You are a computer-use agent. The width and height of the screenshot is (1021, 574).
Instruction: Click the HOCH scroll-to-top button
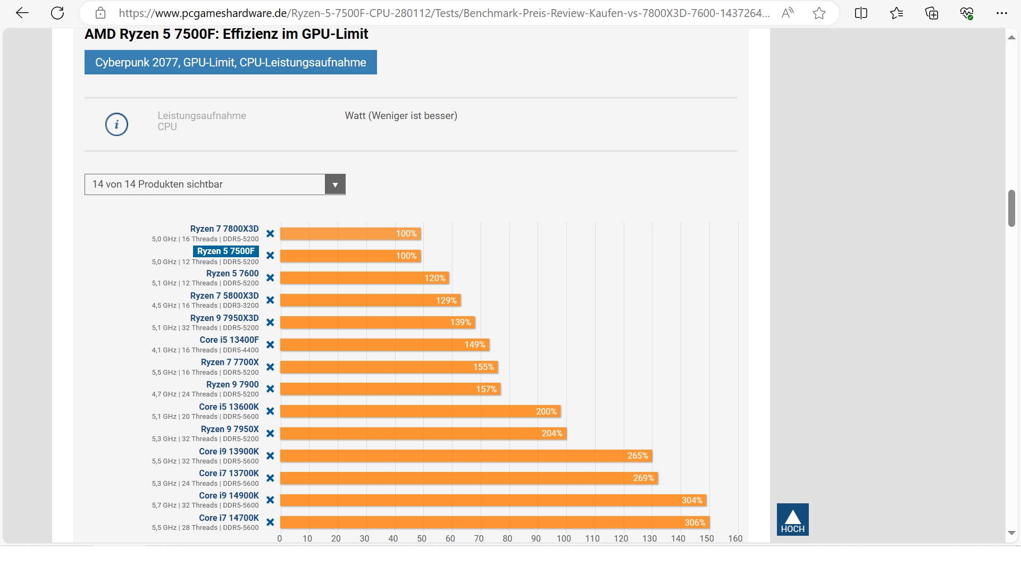pos(792,519)
